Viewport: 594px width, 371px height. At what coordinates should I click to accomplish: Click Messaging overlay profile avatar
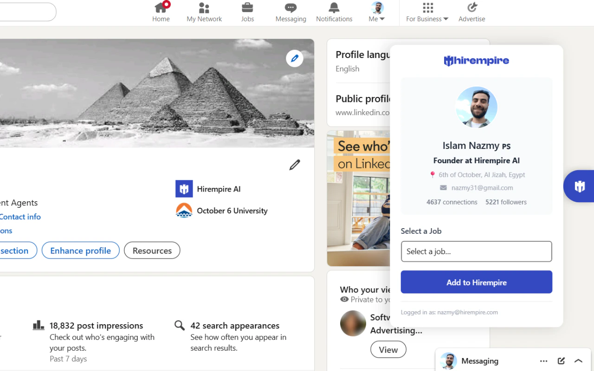(x=448, y=361)
